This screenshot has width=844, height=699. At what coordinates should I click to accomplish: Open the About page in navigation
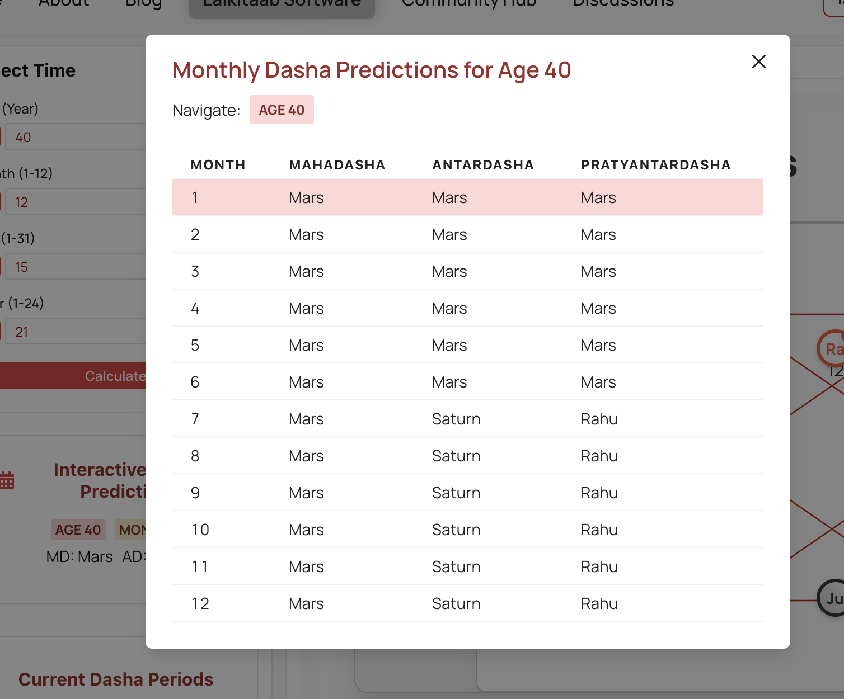coord(64,3)
